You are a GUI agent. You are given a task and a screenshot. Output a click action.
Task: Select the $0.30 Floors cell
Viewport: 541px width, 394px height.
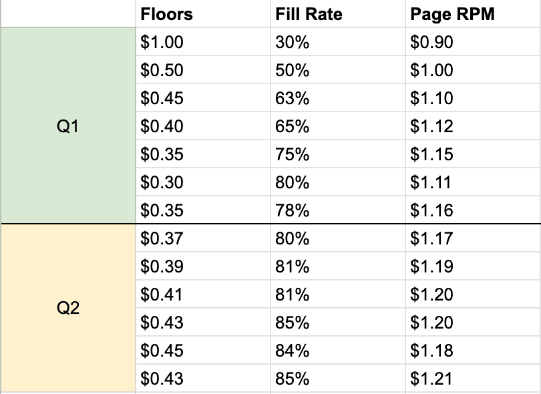click(x=201, y=182)
